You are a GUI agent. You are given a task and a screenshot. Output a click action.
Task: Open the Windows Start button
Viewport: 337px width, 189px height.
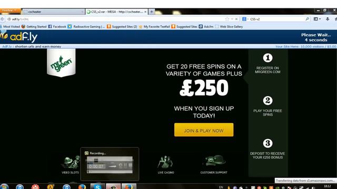(x=4, y=186)
